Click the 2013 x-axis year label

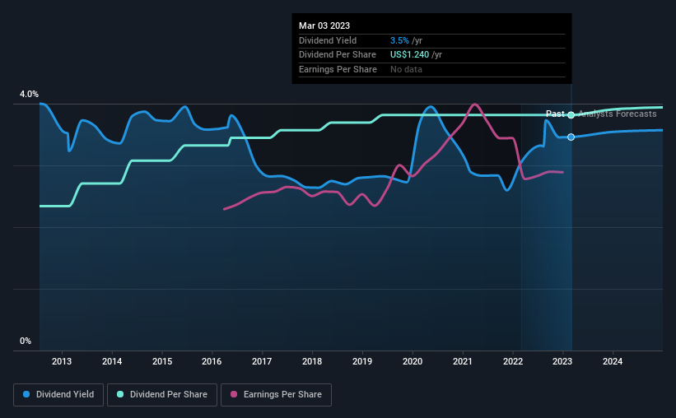coord(62,361)
